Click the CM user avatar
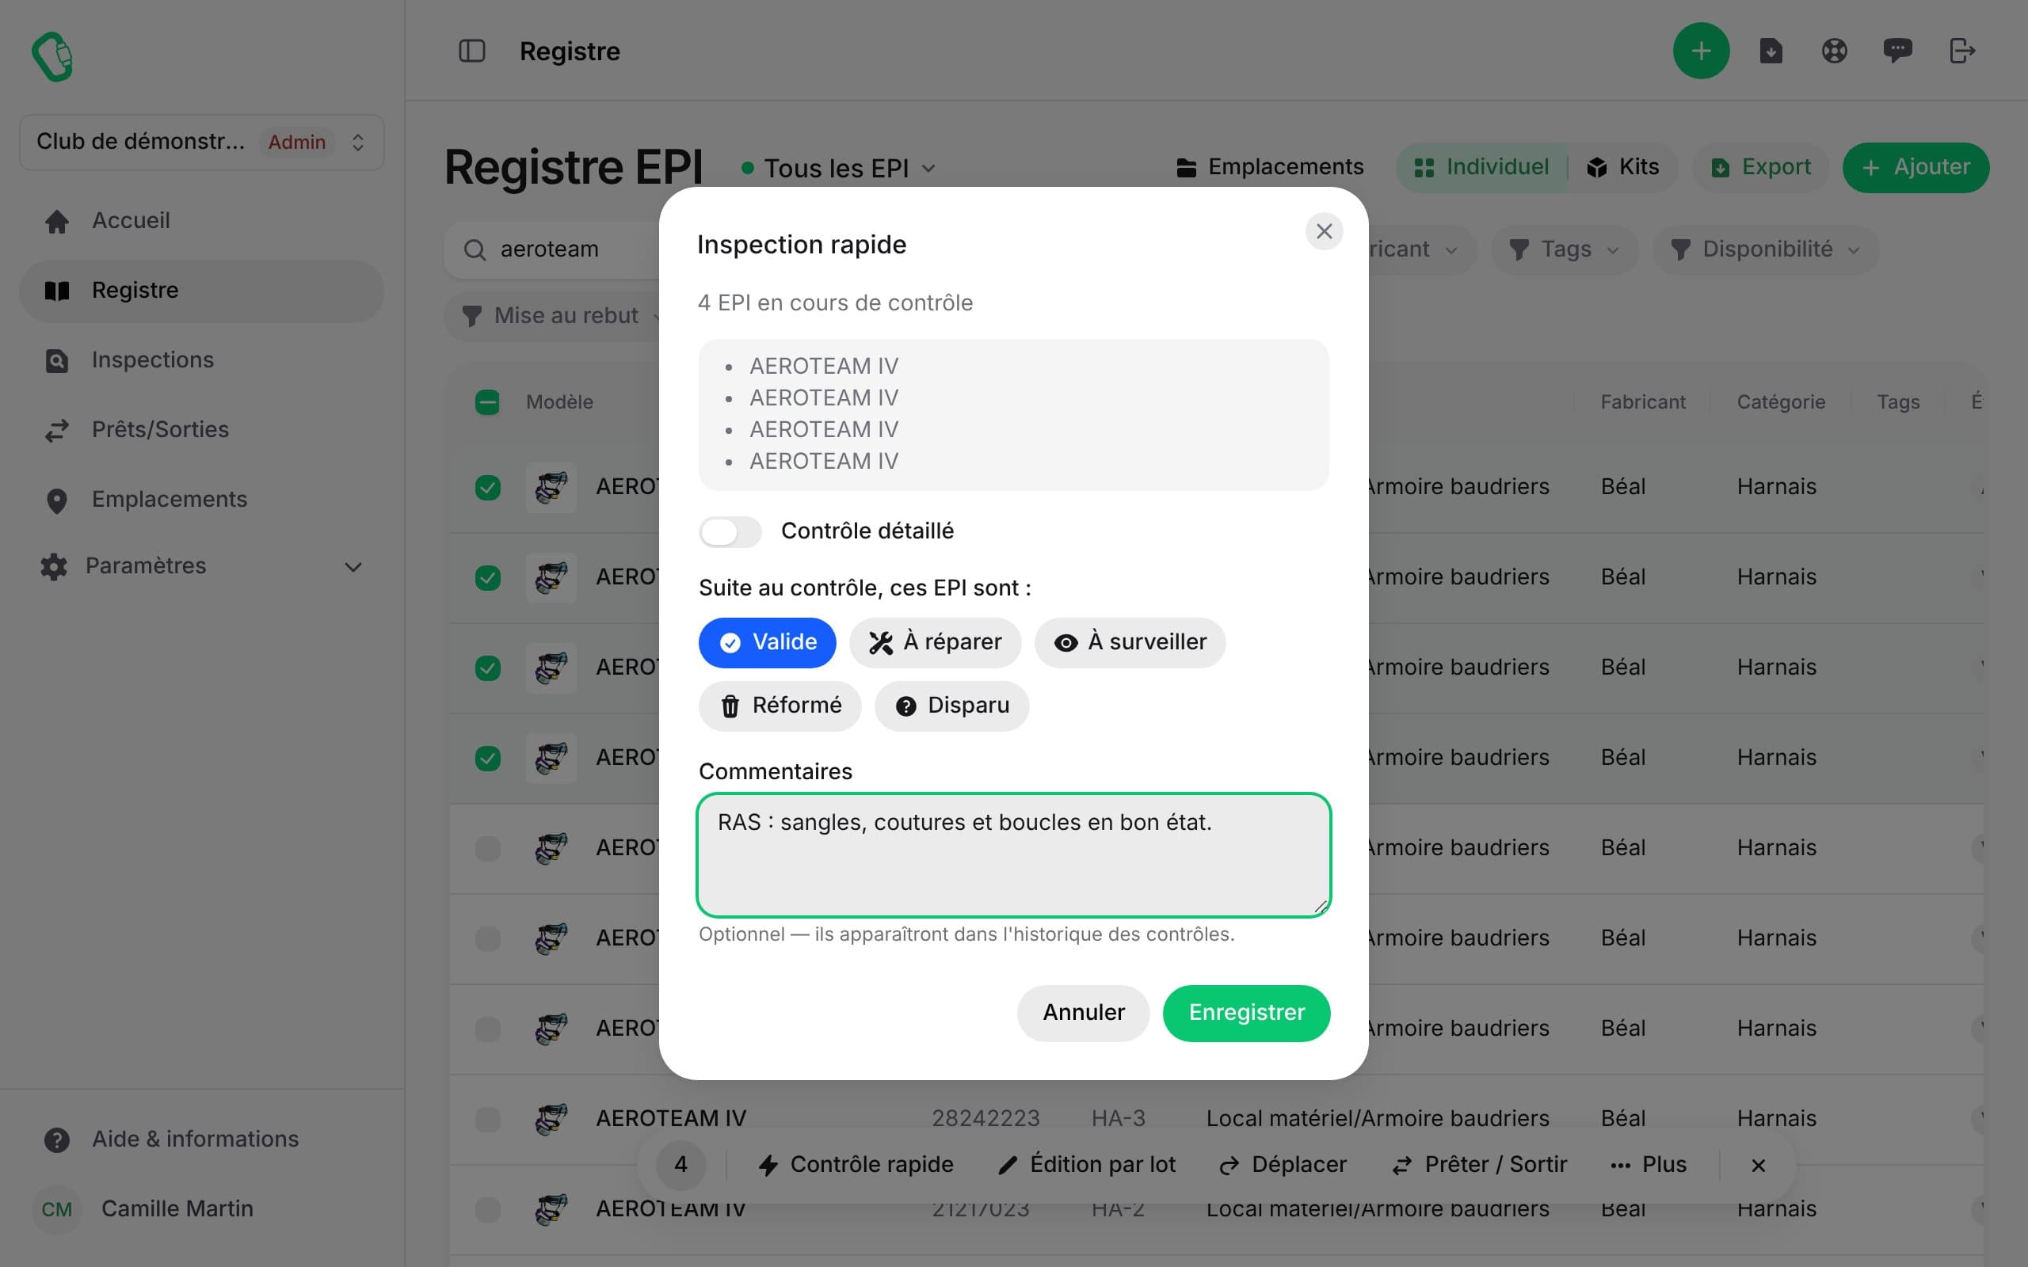 57,1209
